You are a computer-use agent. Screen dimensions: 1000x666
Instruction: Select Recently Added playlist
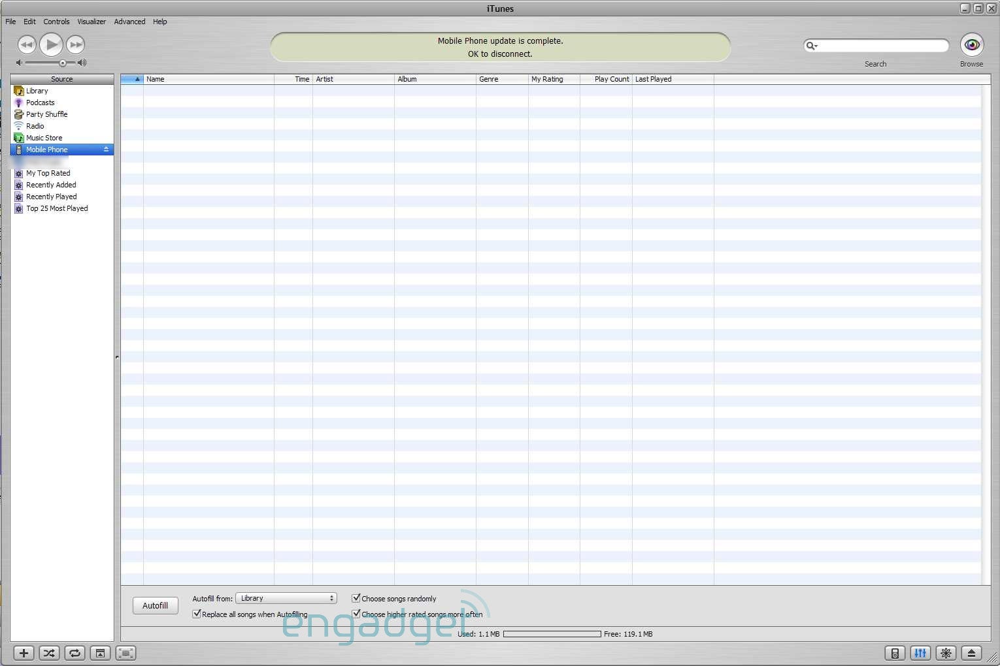(62, 185)
